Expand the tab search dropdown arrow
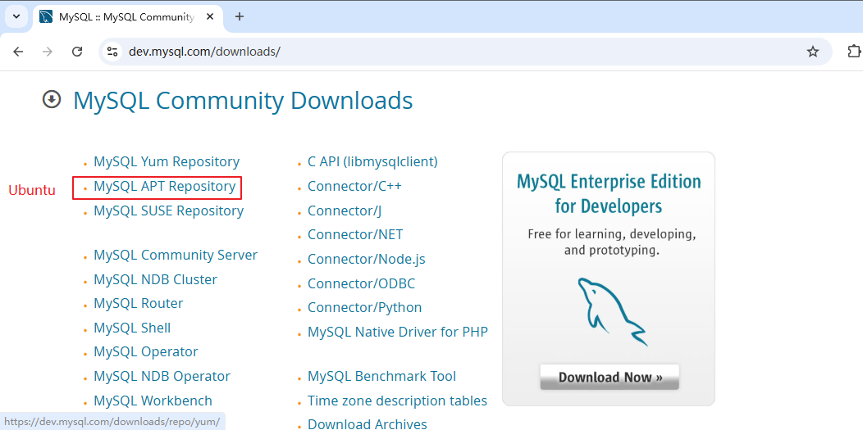The height and width of the screenshot is (430, 863). [x=16, y=16]
